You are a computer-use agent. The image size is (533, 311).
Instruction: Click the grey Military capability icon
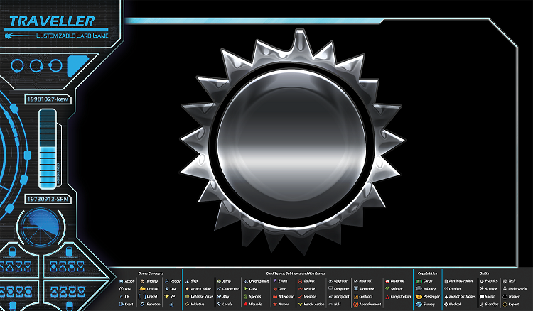tap(419, 288)
